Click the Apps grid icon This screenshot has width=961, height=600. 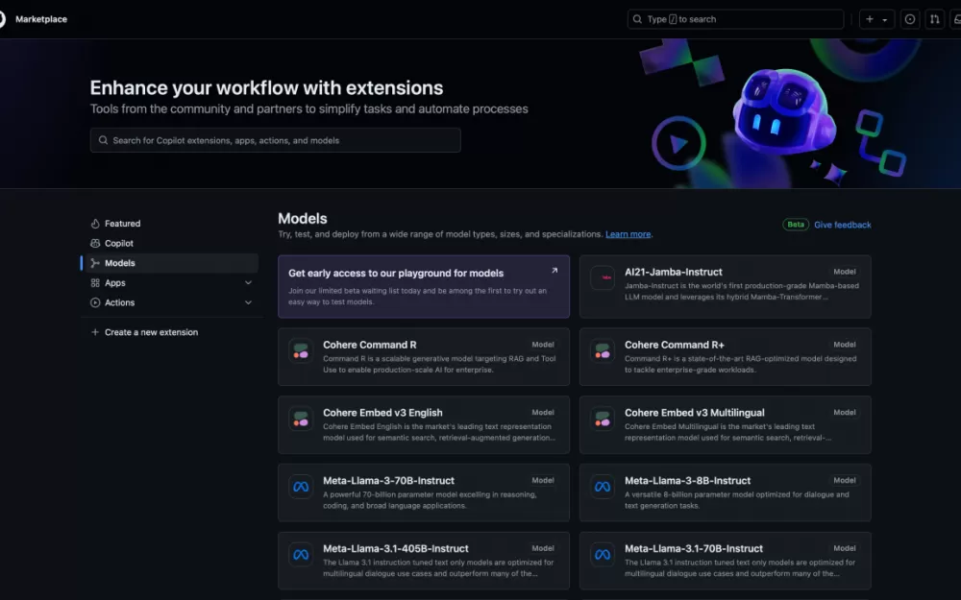[x=95, y=282]
